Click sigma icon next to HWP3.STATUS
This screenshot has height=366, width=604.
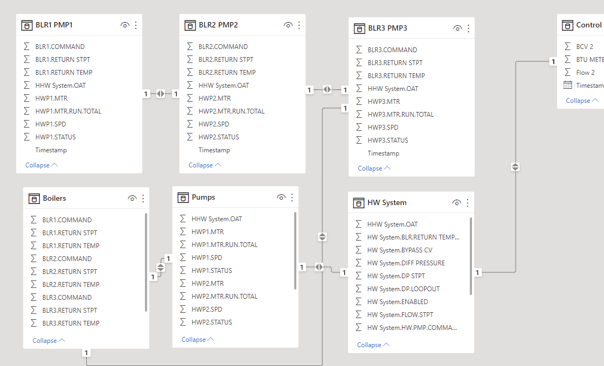tap(359, 140)
